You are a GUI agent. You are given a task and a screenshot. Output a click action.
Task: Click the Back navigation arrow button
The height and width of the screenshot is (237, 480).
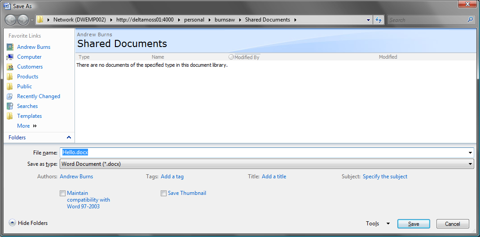click(x=11, y=20)
